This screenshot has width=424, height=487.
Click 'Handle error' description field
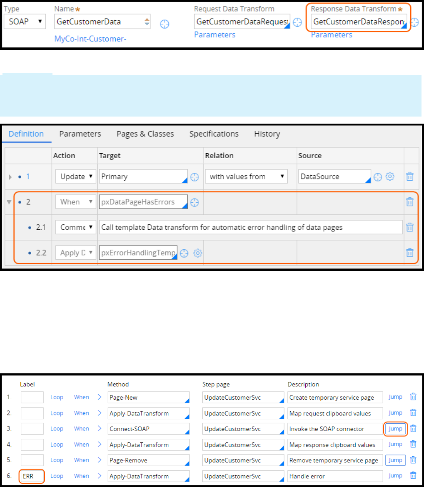point(335,476)
